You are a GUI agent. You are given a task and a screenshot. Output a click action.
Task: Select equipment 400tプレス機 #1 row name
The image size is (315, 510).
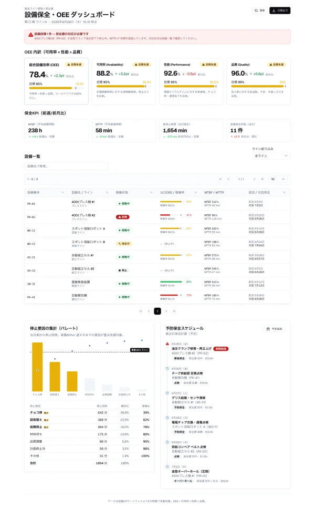pos(83,202)
